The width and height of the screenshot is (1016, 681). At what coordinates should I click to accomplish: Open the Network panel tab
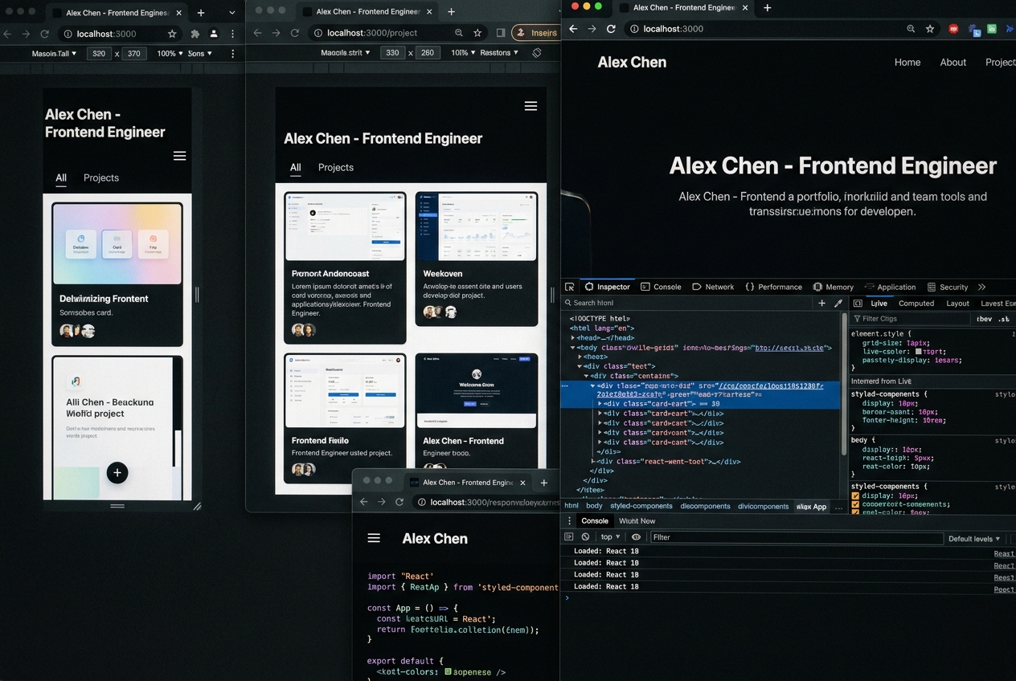pyautogui.click(x=713, y=287)
